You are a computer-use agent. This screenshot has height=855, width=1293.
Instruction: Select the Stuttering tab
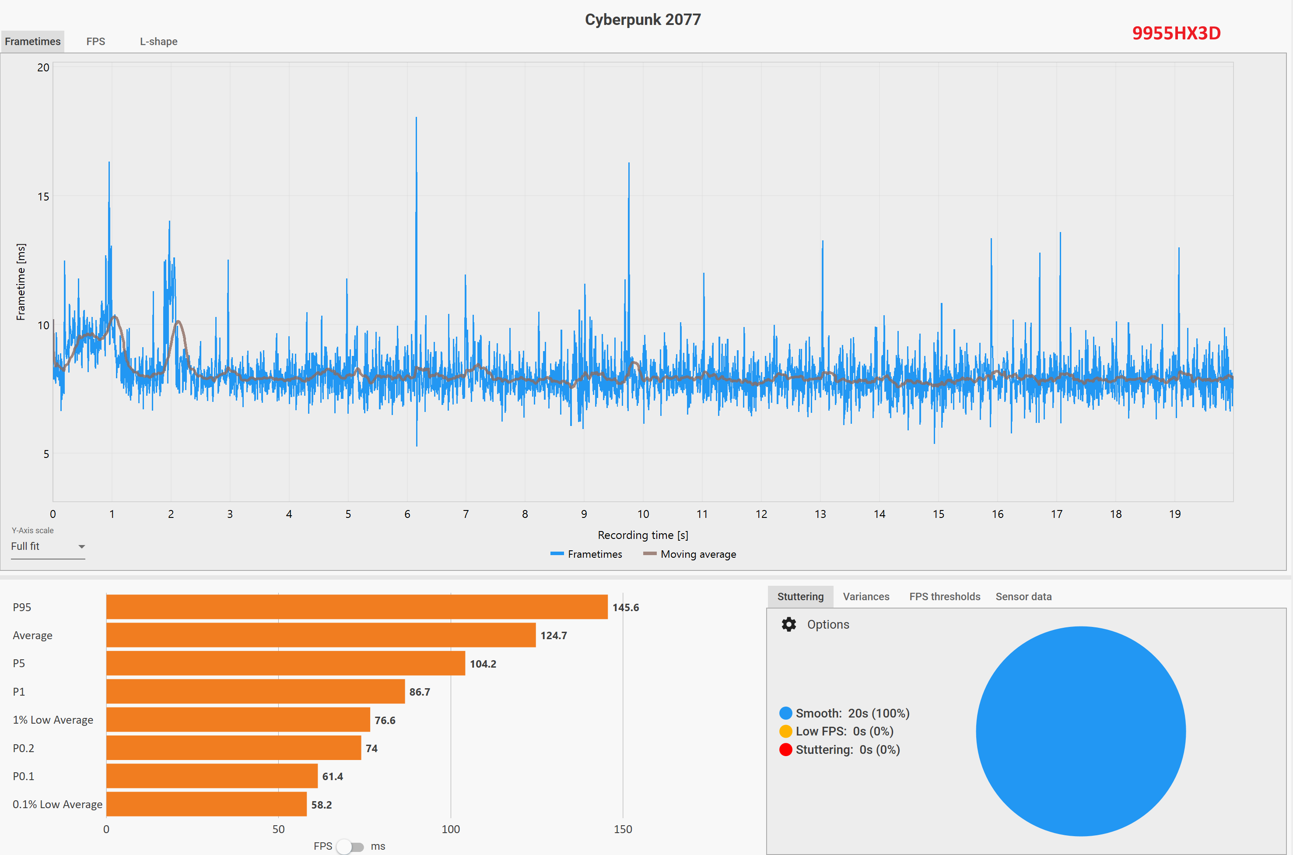pos(800,597)
